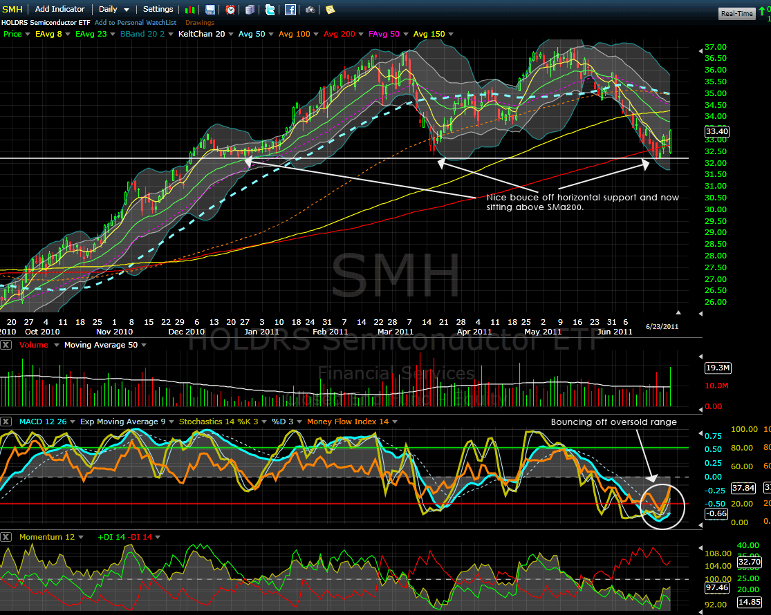Close the MACD indicator pane with its X
Viewport: 771px width, 615px height.
tap(6, 422)
